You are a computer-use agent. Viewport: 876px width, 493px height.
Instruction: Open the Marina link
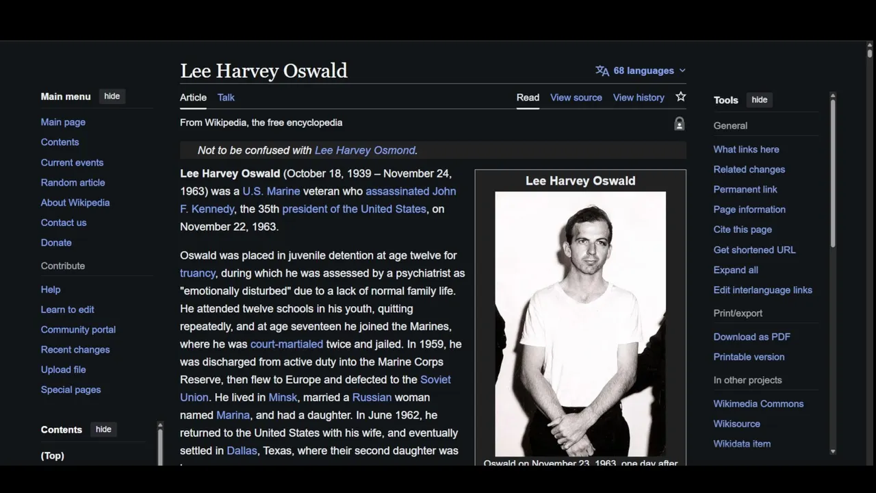pyautogui.click(x=233, y=415)
